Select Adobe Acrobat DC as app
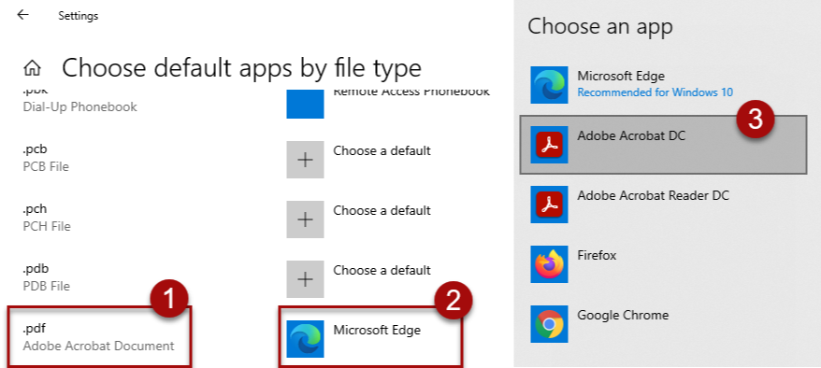 (663, 145)
